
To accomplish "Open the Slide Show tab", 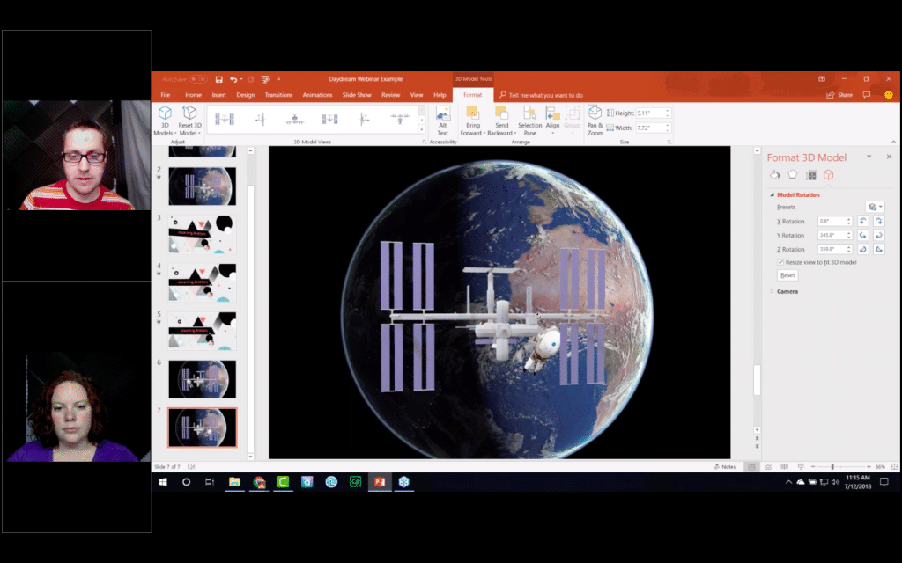I will coord(357,95).
